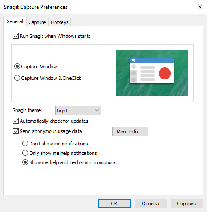Choose Only show me help notifications
207x212 pixels.
(25, 153)
